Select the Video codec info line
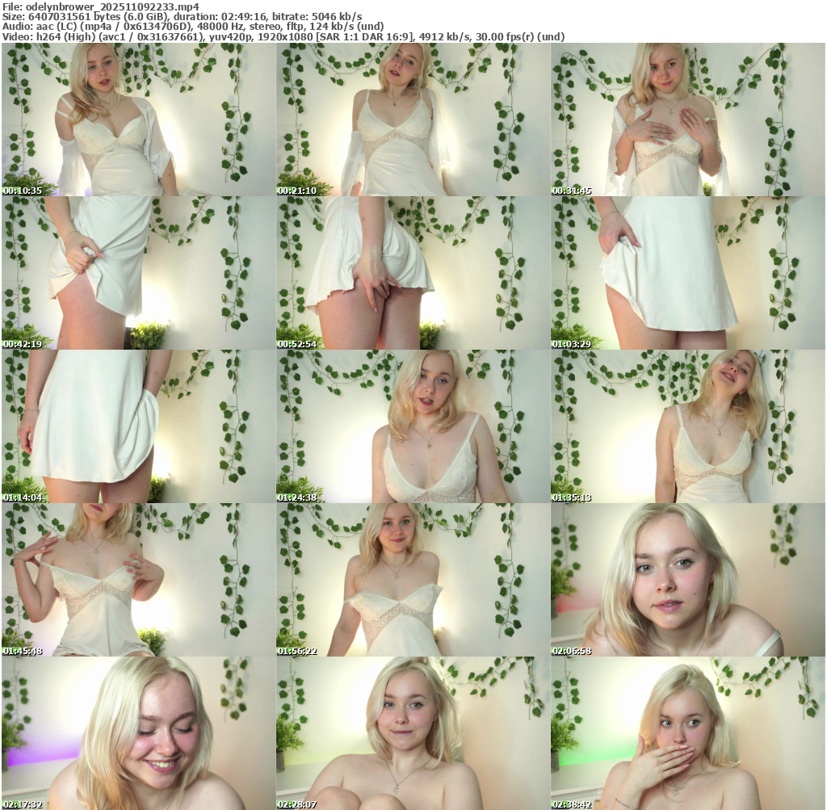Viewport: 827px width, 810px height. point(283,36)
